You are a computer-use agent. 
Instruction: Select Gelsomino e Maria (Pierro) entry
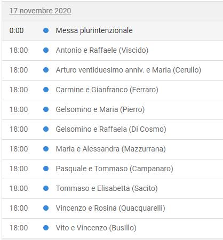[100, 109]
